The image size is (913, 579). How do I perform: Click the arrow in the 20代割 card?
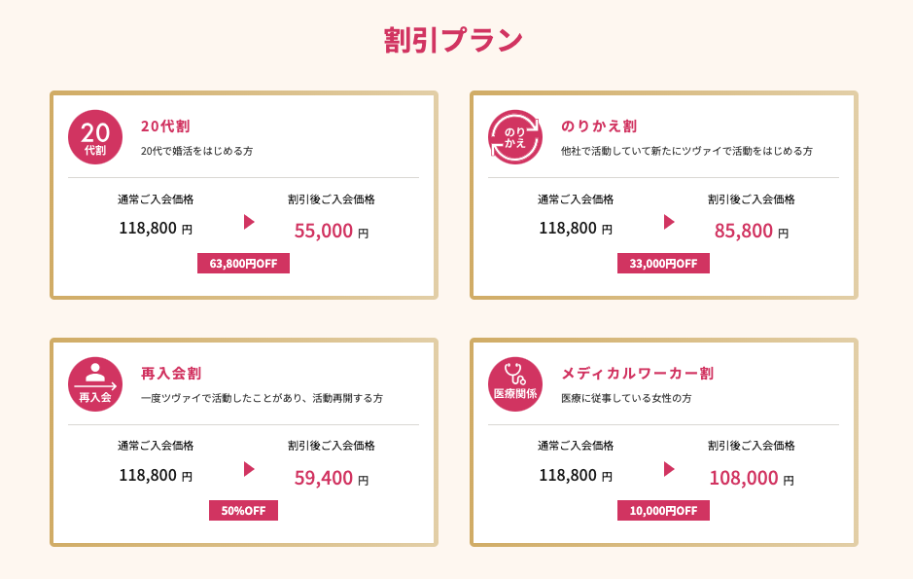pyautogui.click(x=249, y=222)
